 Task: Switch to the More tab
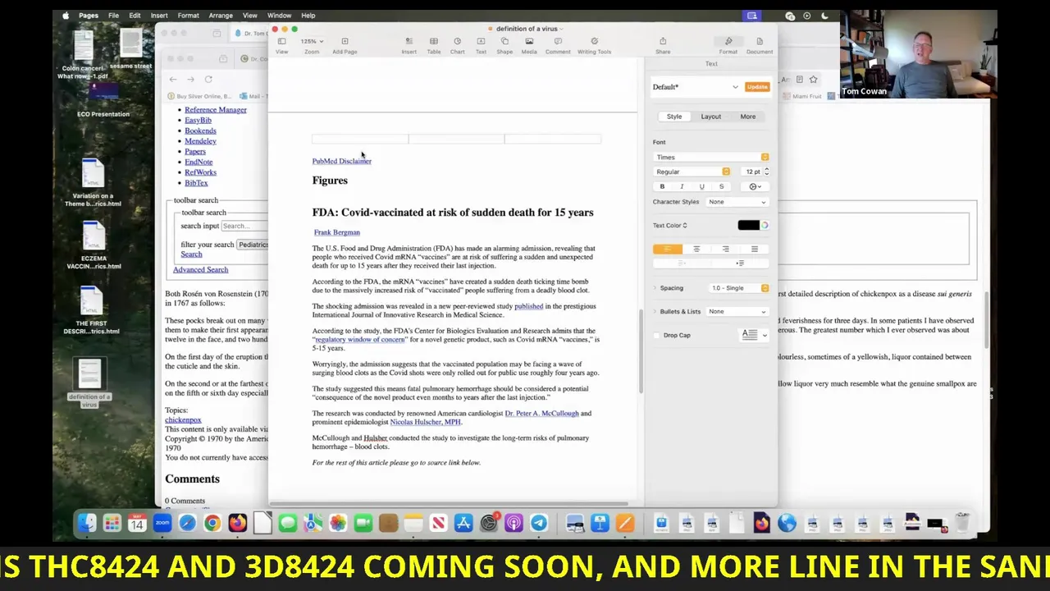[748, 117]
